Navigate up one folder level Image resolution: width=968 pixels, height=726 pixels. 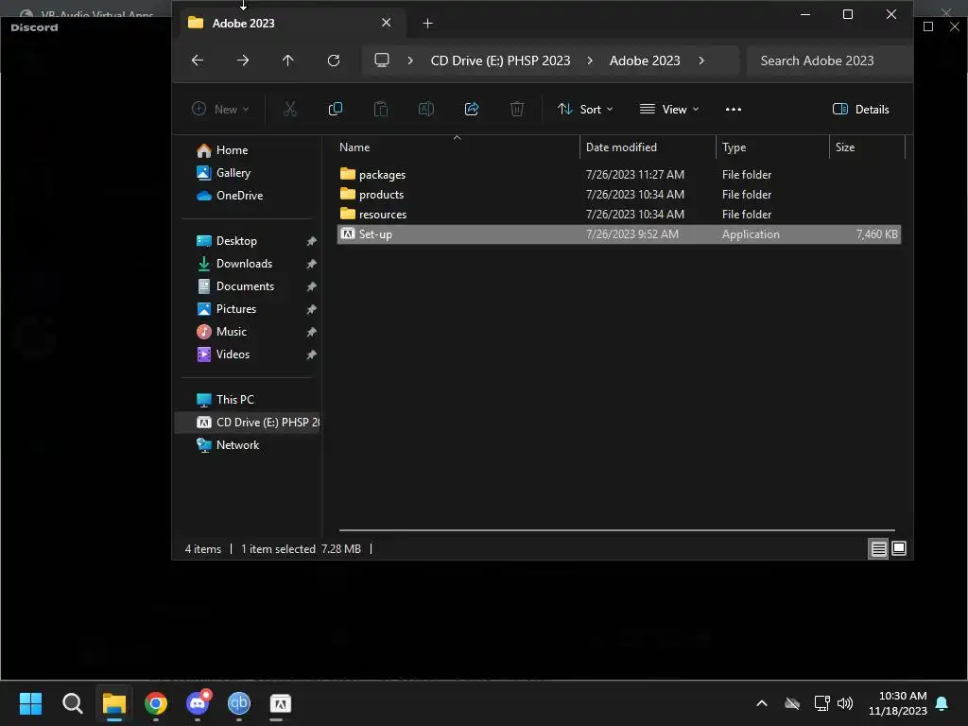288,60
